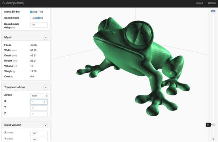Click the X scale stepper arrows
Screen dimensions: 218x142
pyautogui.click(x=44, y=102)
